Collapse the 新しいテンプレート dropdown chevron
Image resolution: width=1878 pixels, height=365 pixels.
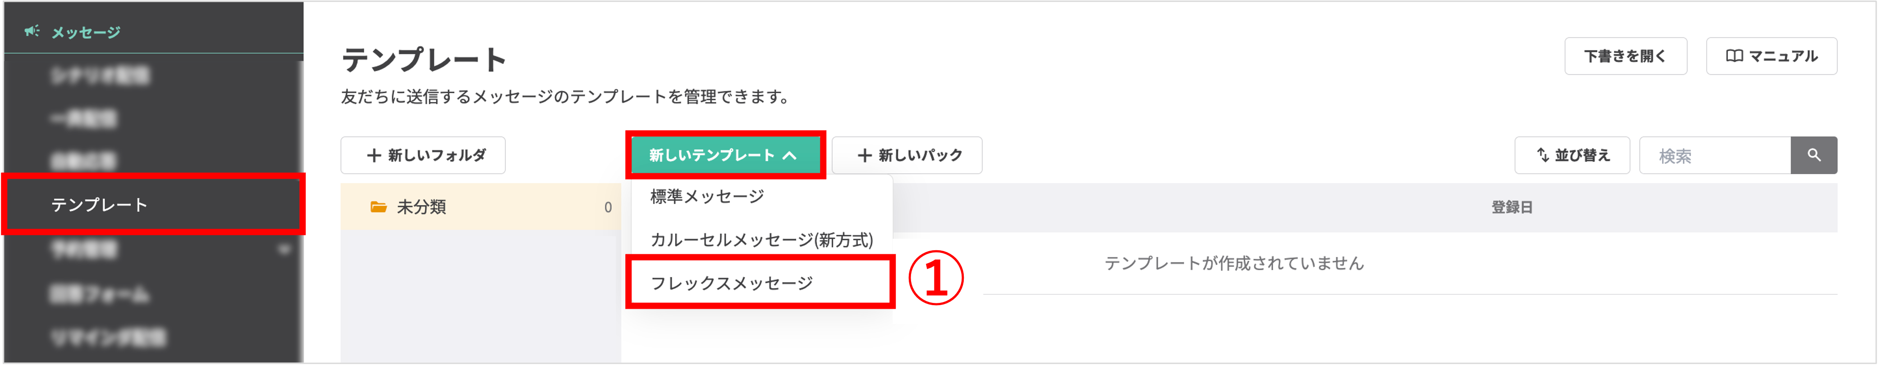[789, 155]
